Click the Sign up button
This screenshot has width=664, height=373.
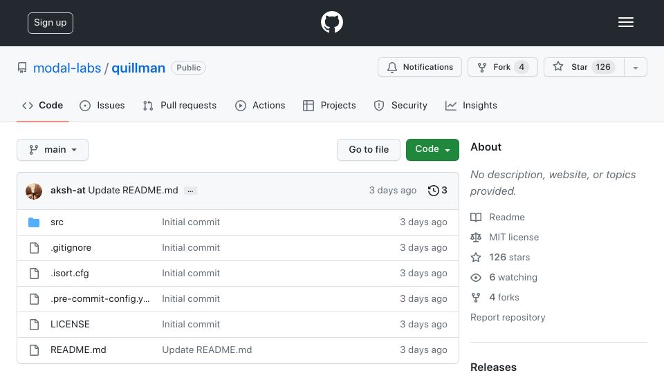pos(50,23)
